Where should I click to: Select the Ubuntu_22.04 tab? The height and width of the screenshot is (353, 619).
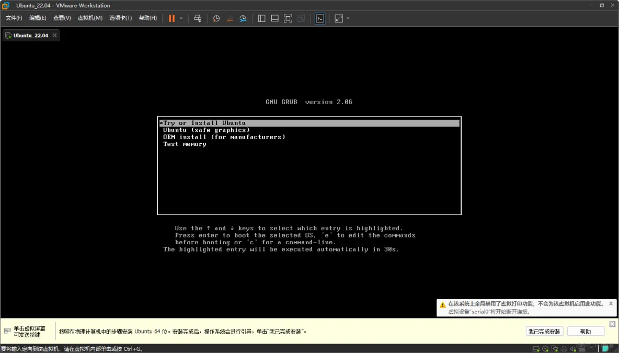[x=30, y=35]
